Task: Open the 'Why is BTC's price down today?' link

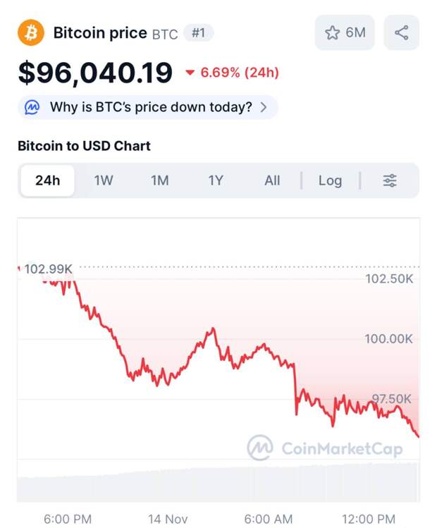Action: [150, 107]
